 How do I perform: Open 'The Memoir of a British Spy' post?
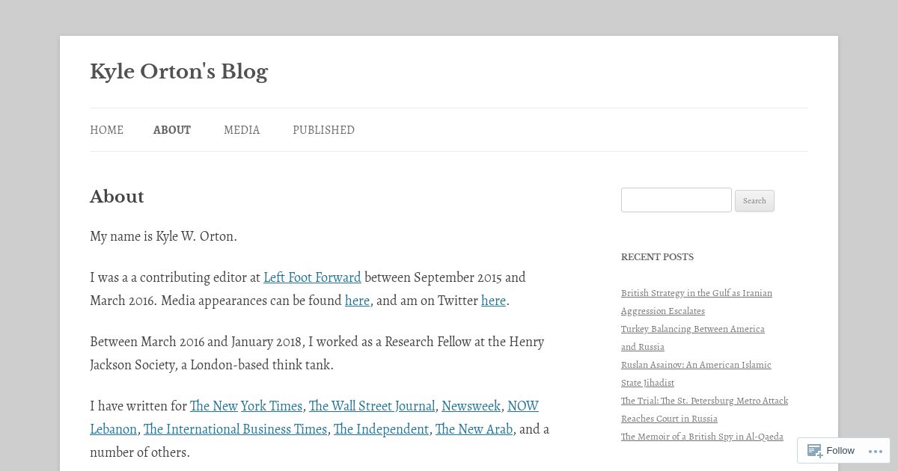(x=702, y=437)
